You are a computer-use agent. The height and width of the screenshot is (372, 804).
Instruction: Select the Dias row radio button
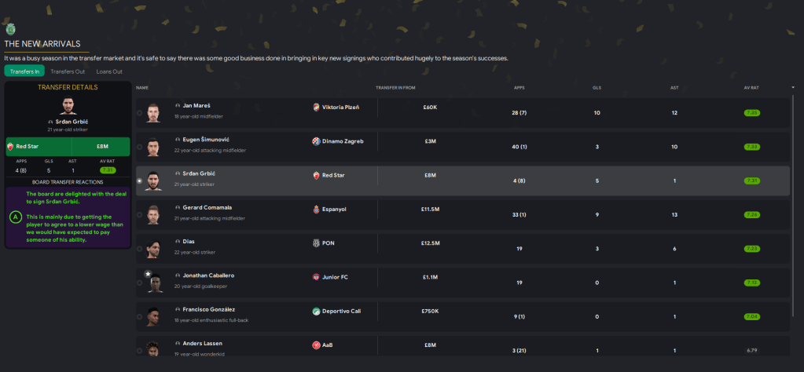140,249
